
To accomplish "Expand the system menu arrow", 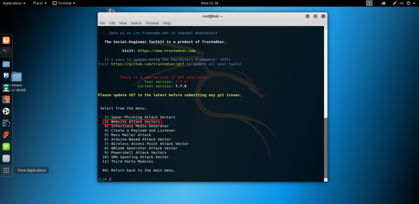I will [414, 3].
